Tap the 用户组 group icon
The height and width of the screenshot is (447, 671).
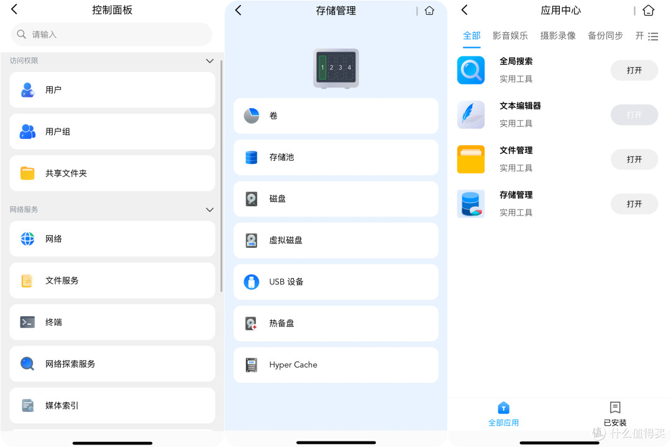(x=27, y=132)
